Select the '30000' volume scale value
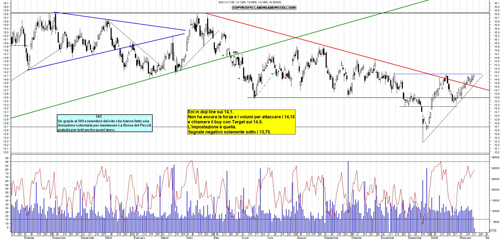This screenshot has width=500, height=239. 496,168
